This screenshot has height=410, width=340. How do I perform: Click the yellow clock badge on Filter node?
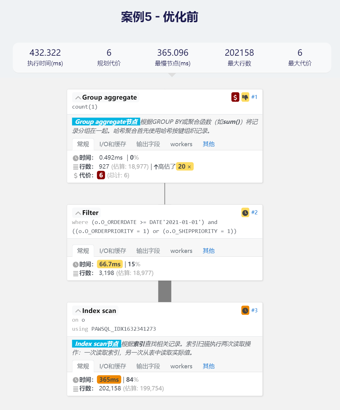[x=245, y=212]
